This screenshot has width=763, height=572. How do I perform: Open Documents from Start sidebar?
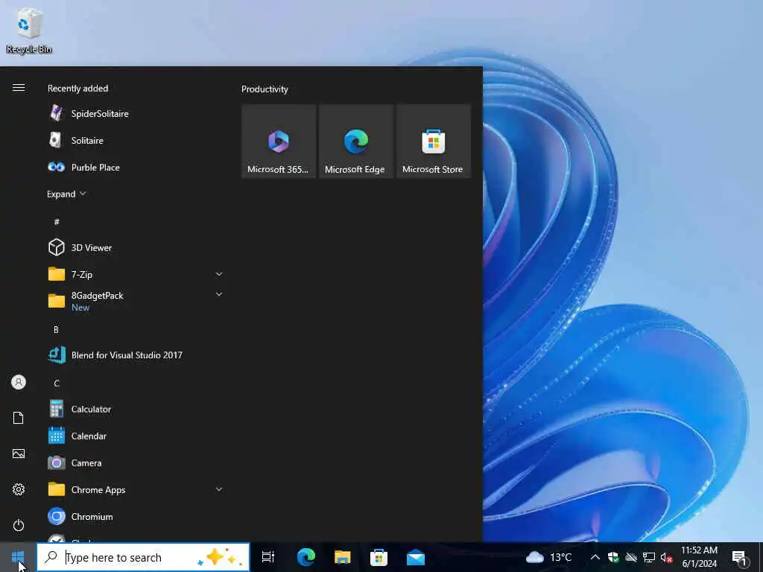click(x=19, y=418)
